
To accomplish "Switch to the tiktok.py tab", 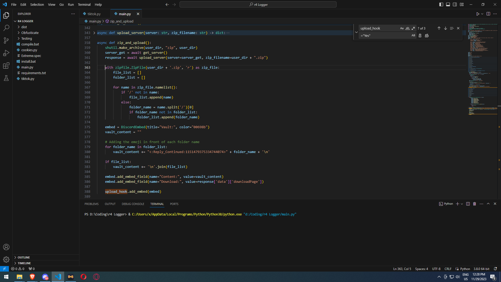I will 94,14.
